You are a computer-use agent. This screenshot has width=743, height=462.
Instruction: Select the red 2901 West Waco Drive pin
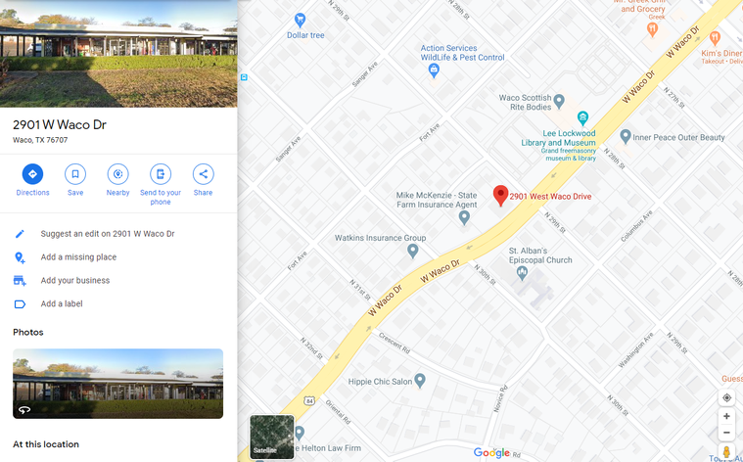click(x=500, y=196)
